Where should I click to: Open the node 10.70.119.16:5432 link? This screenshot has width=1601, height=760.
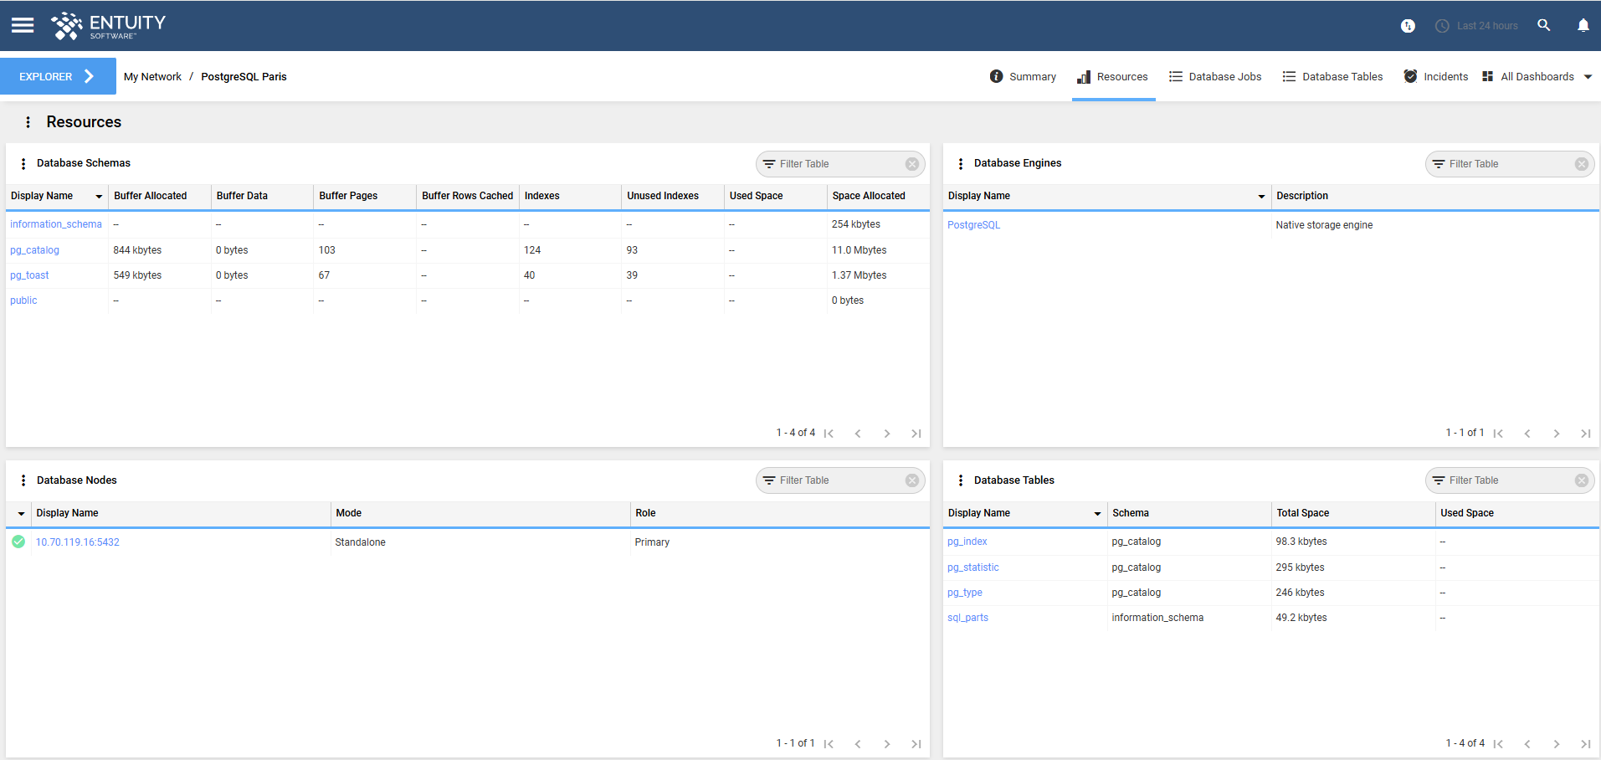point(78,542)
